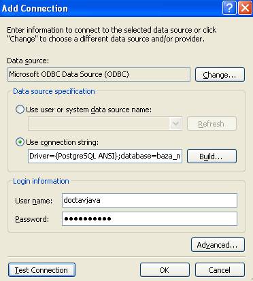
Task: Click the Change... data source button
Action: click(220, 75)
